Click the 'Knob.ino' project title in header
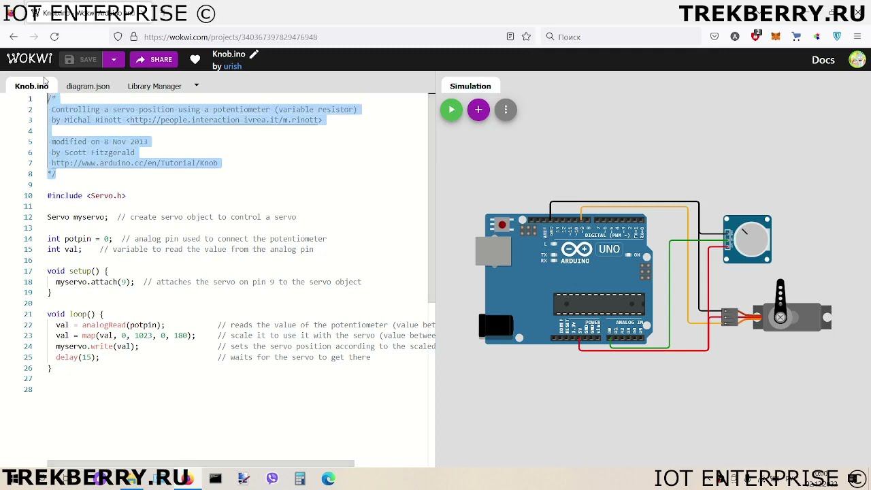Image resolution: width=871 pixels, height=490 pixels. point(229,54)
